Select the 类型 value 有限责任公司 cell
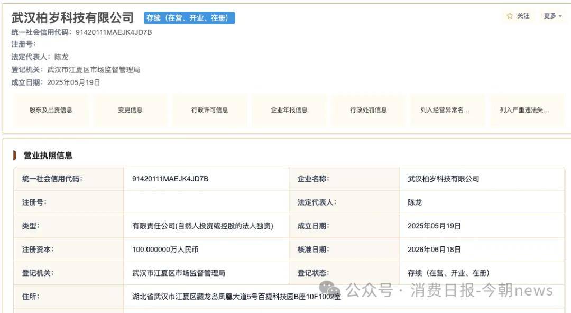 click(202, 226)
